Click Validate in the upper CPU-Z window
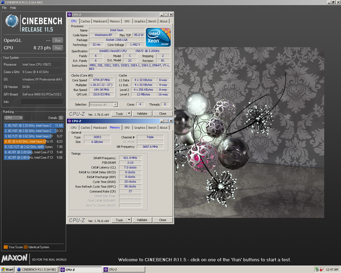 (x=142, y=114)
